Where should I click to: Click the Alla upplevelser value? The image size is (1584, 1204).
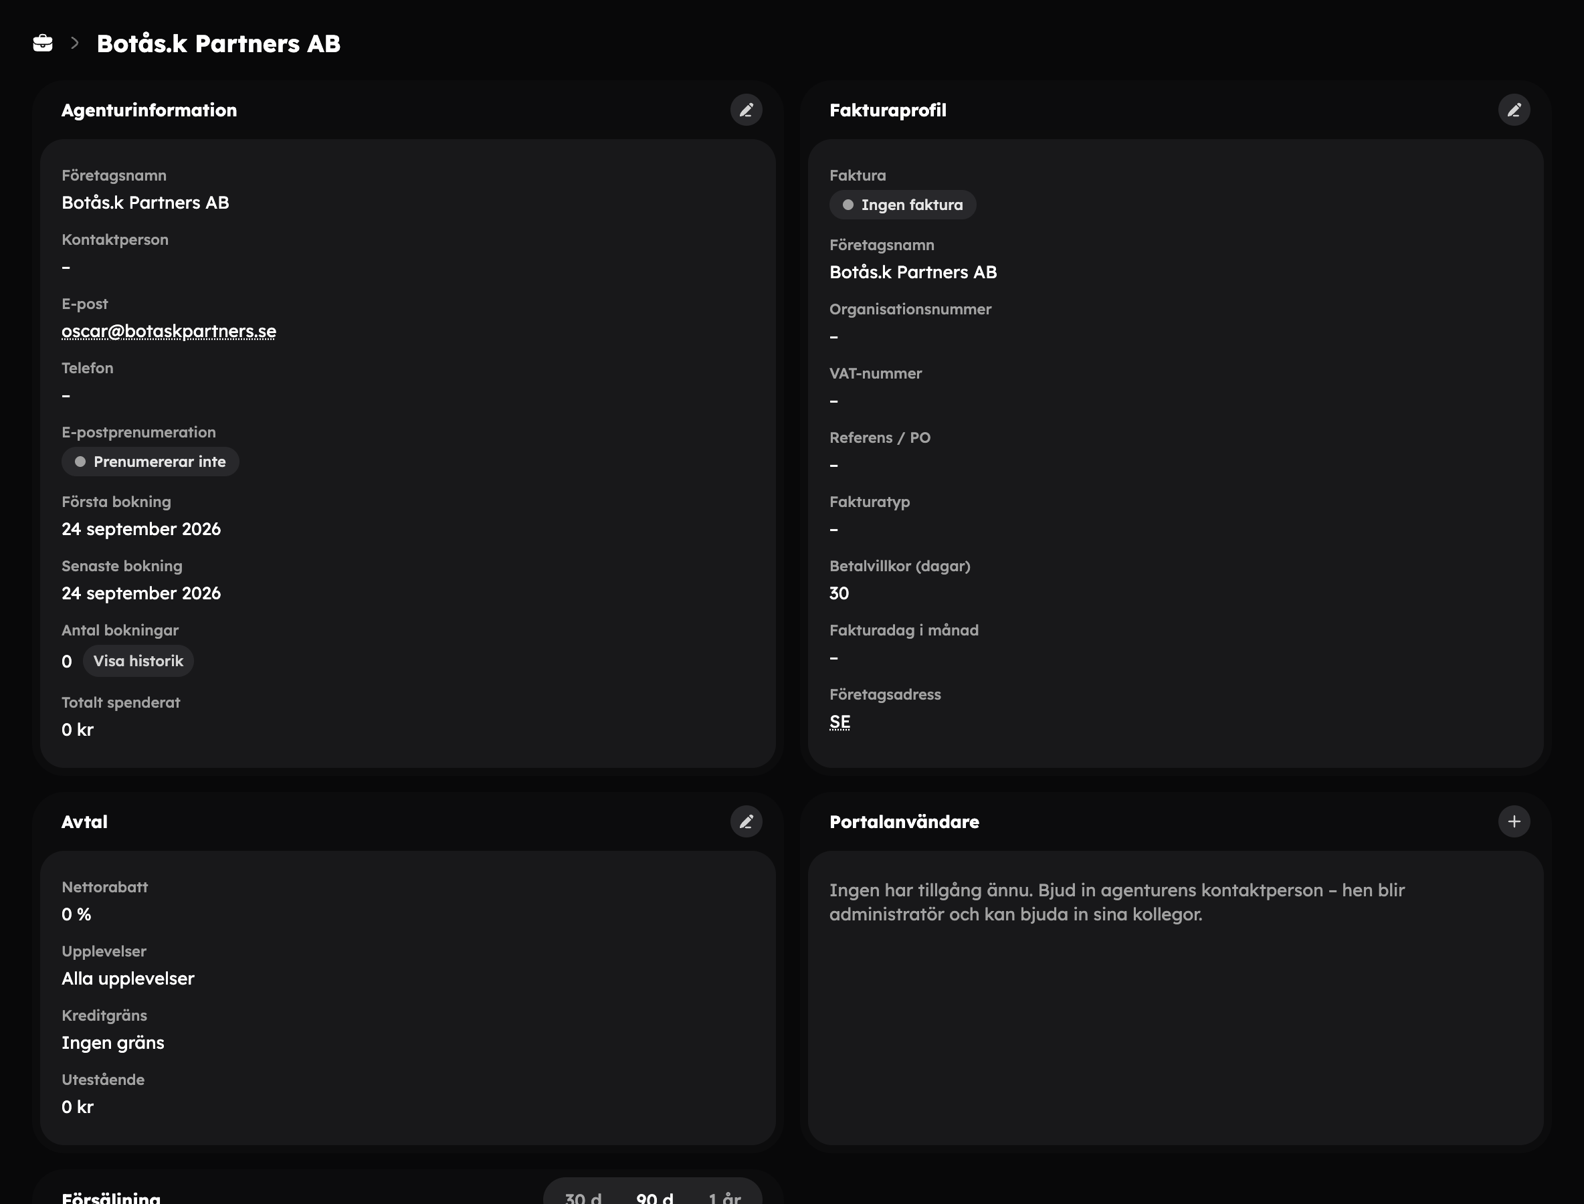coord(128,978)
